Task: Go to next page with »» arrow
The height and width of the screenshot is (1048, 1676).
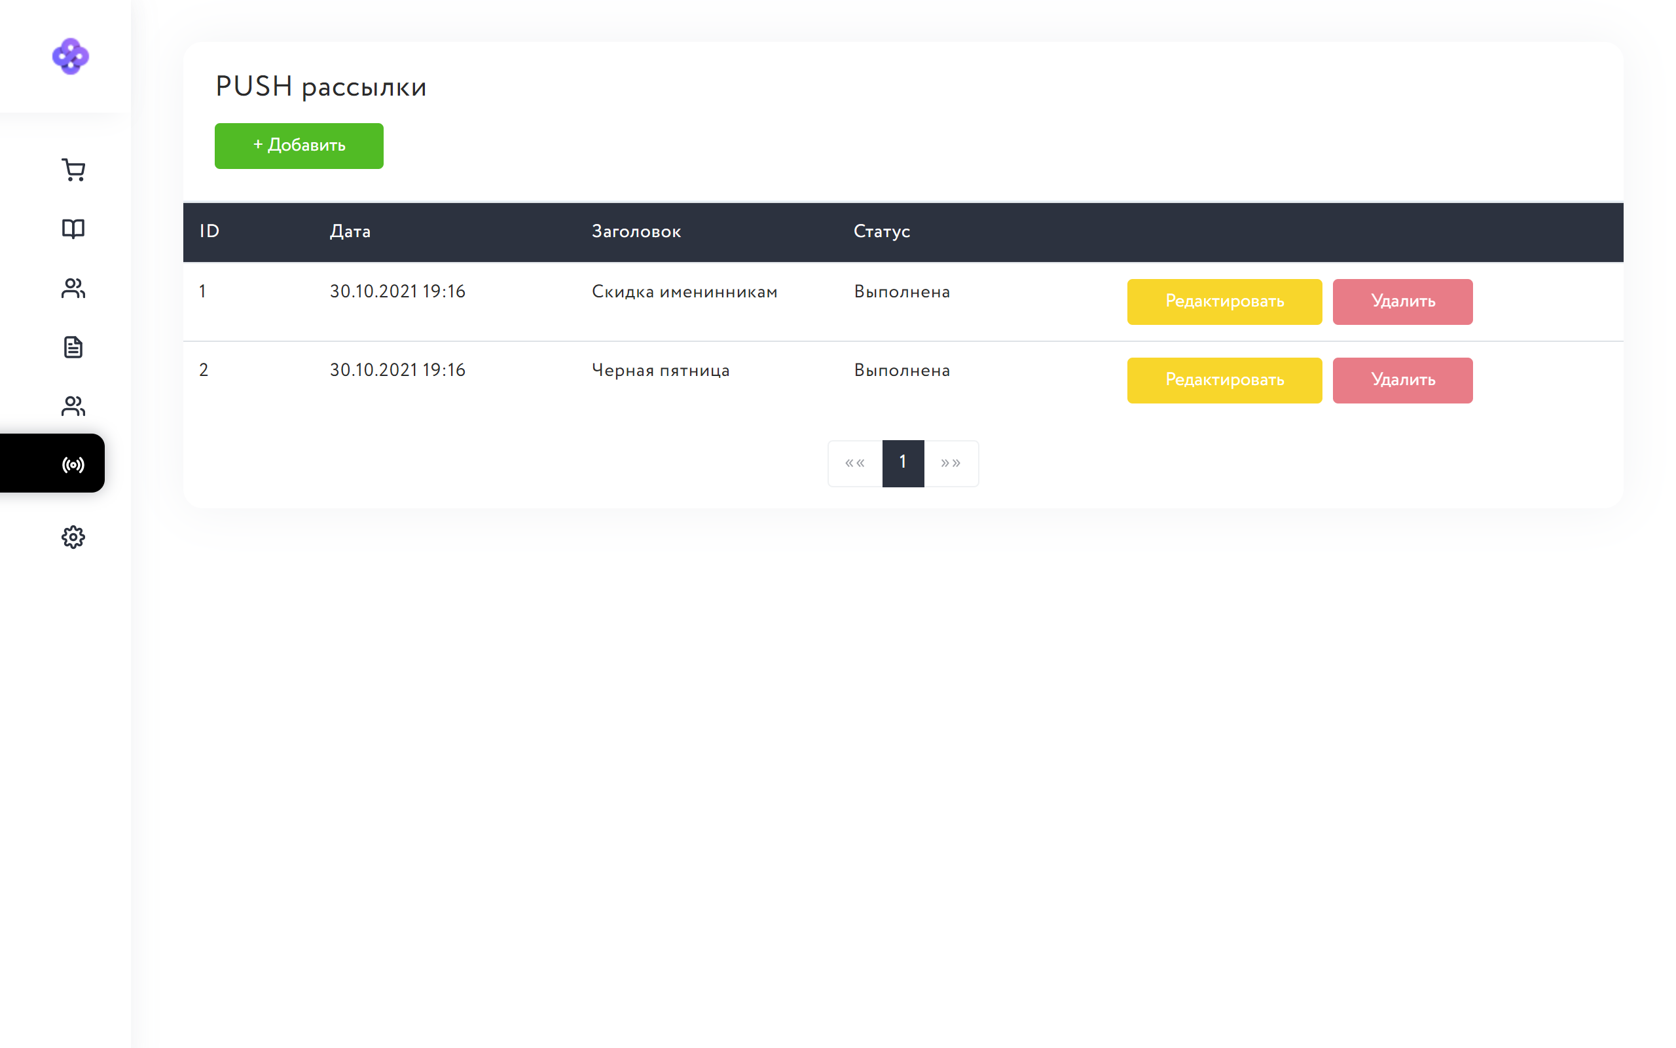Action: point(951,463)
